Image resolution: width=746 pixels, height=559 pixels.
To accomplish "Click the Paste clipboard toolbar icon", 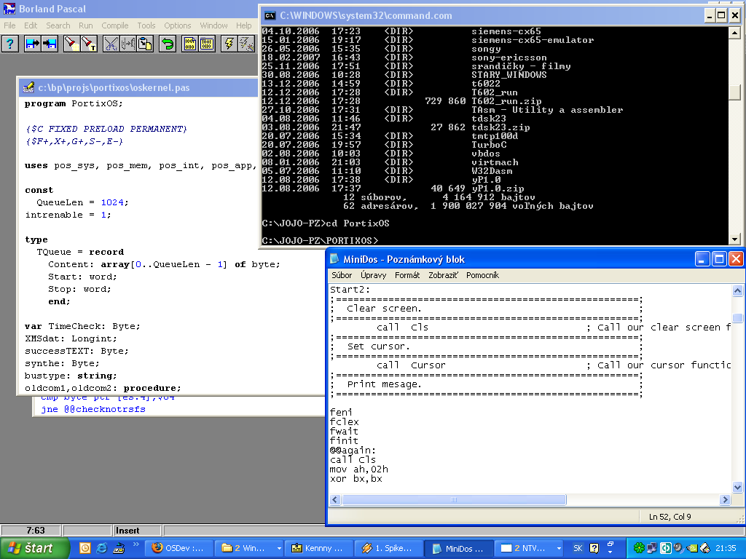I will click(145, 44).
